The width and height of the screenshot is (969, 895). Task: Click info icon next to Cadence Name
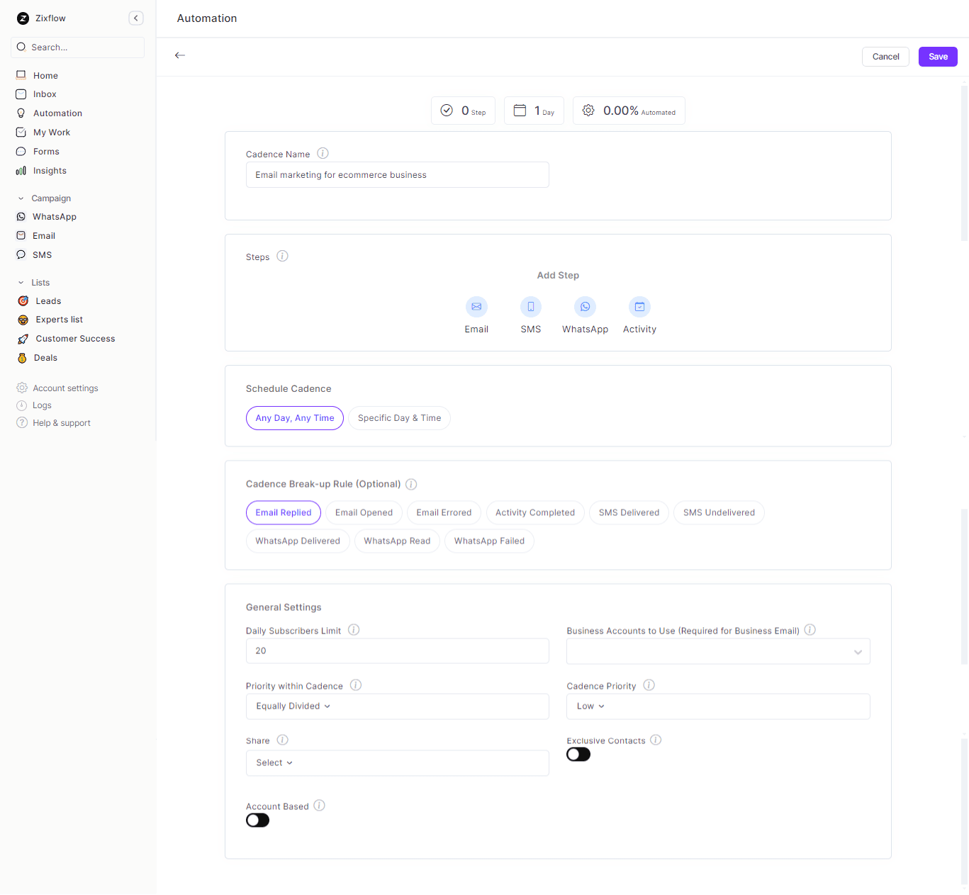click(x=323, y=153)
